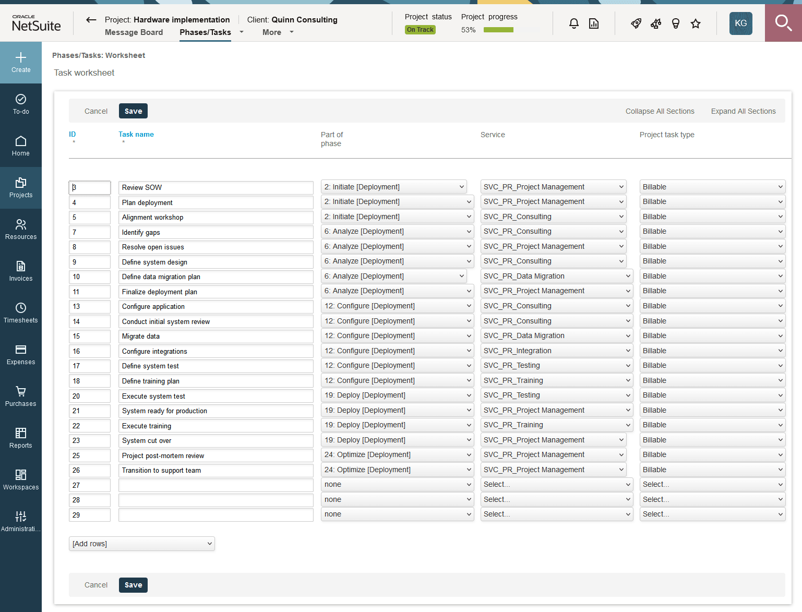Click the top Save button
Screen dimensions: 802x612
pos(134,111)
